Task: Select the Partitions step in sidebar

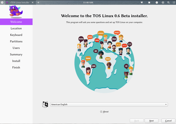Action: [16, 41]
